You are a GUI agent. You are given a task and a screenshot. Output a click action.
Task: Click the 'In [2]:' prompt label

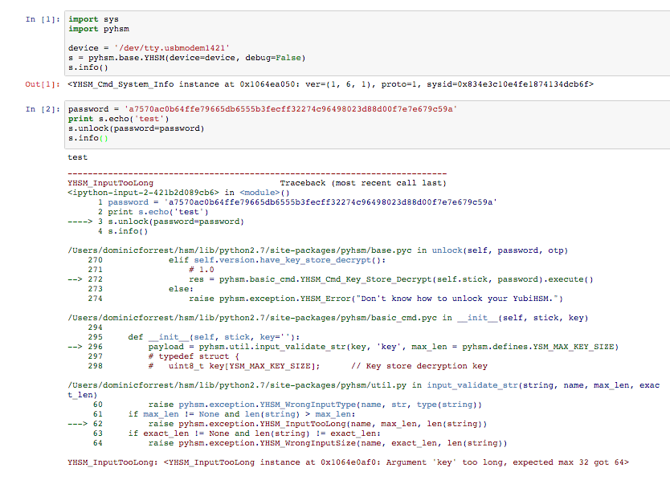43,109
